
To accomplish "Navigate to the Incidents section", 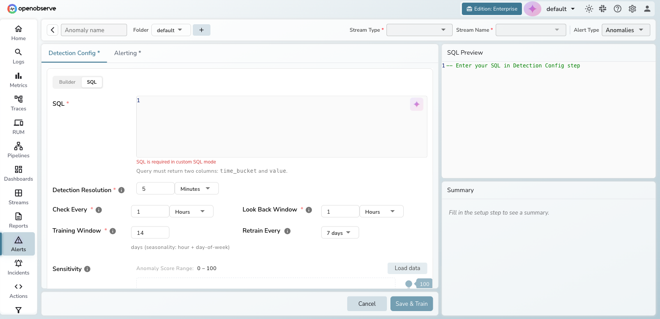I will click(18, 267).
